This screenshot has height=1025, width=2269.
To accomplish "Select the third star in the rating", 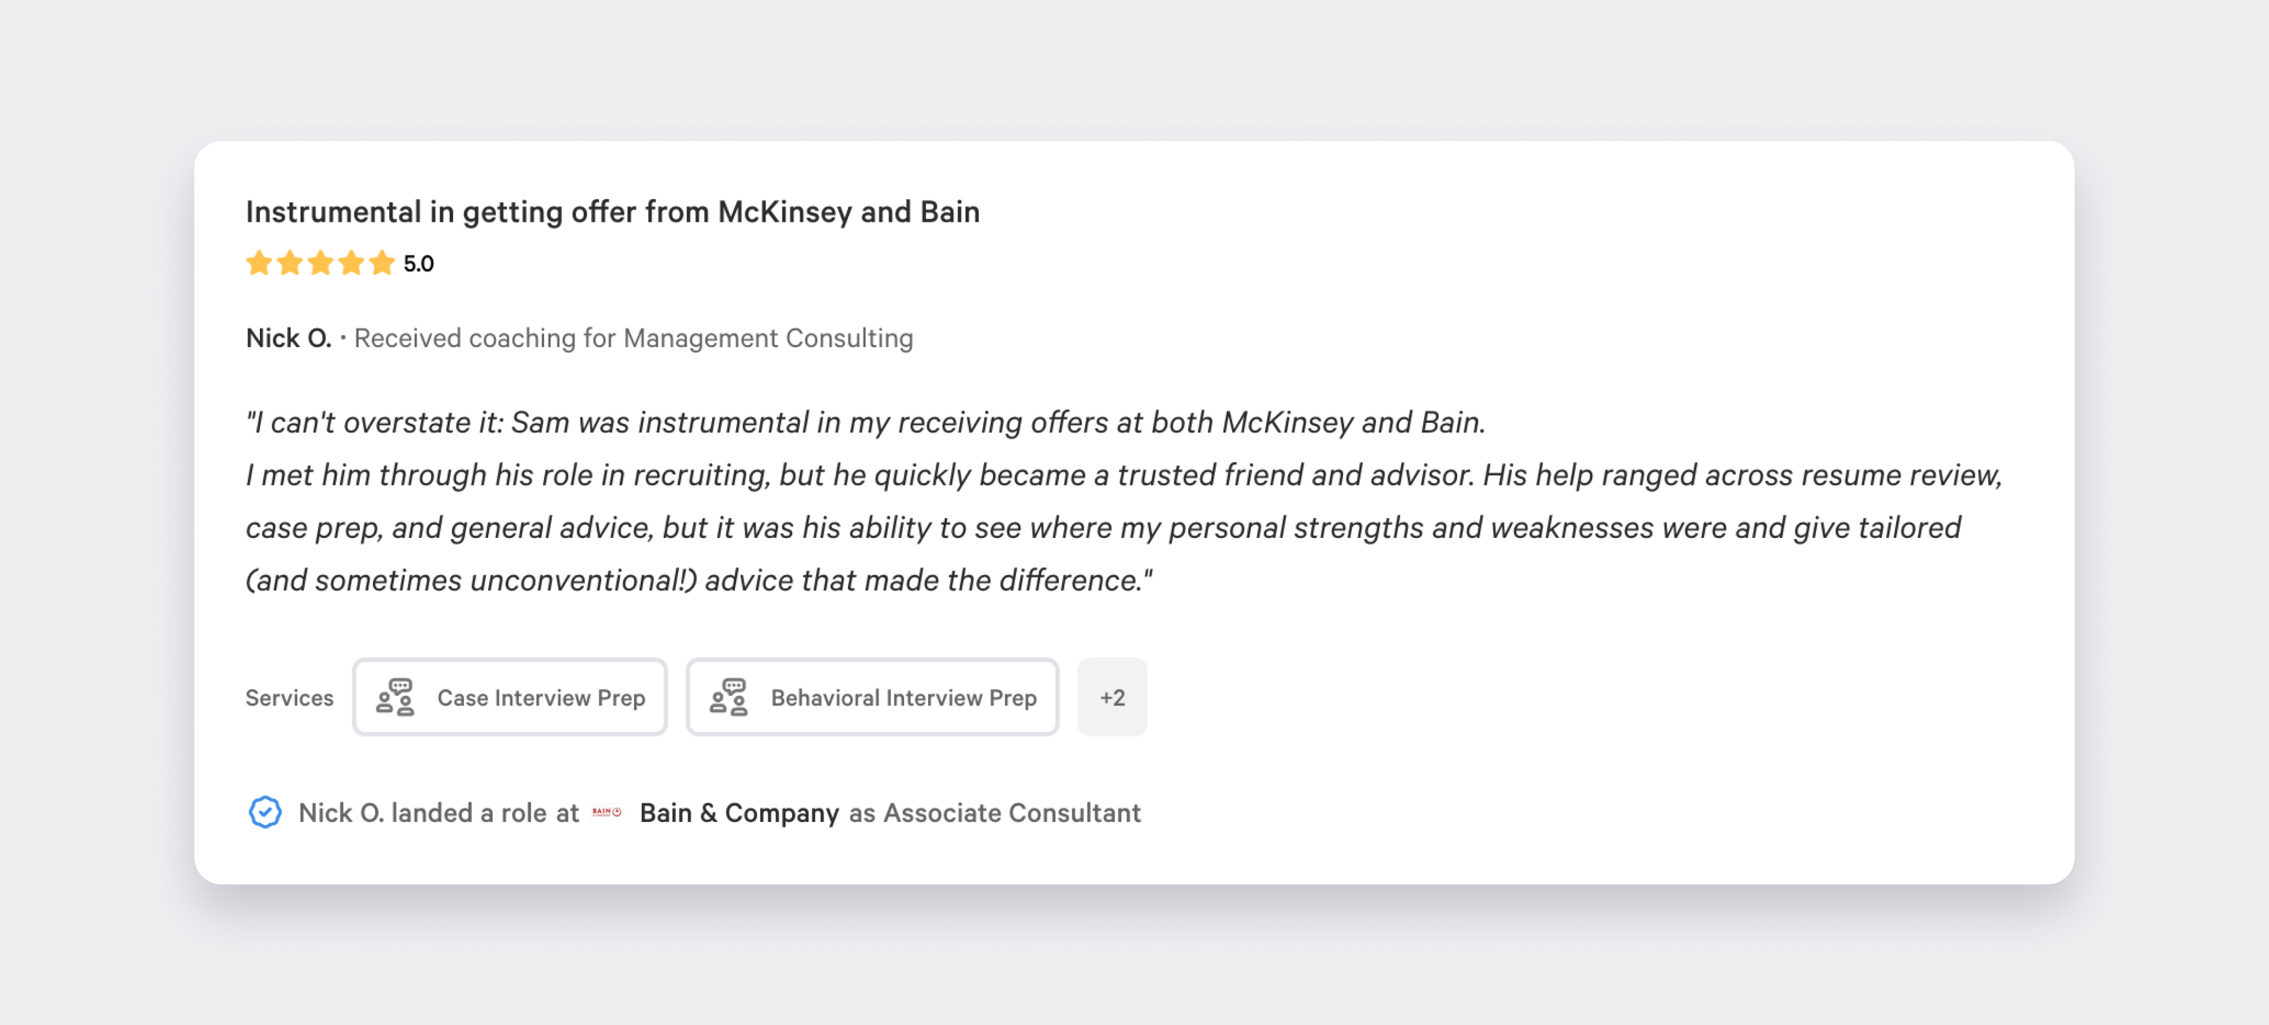I will (320, 263).
